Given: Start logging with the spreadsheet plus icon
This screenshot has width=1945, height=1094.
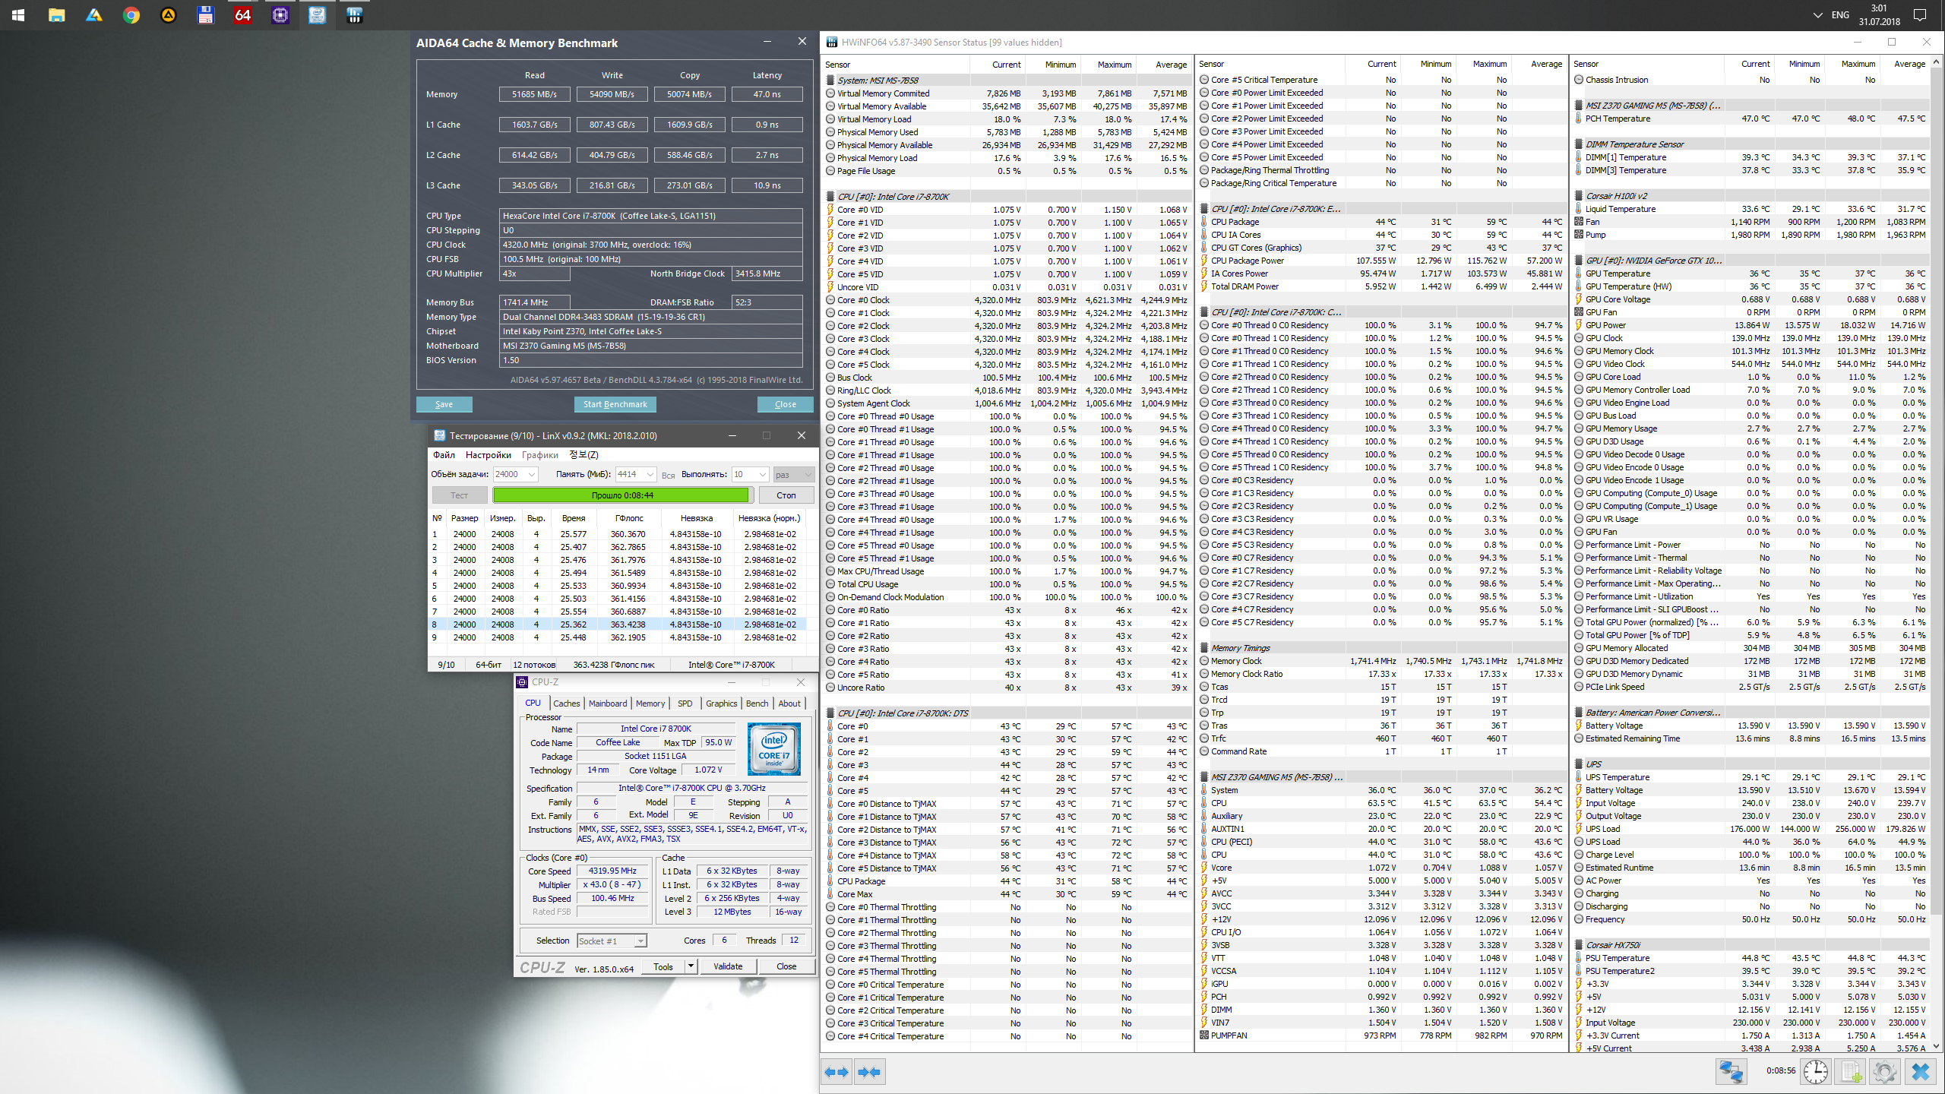Looking at the screenshot, I should tap(1852, 1072).
